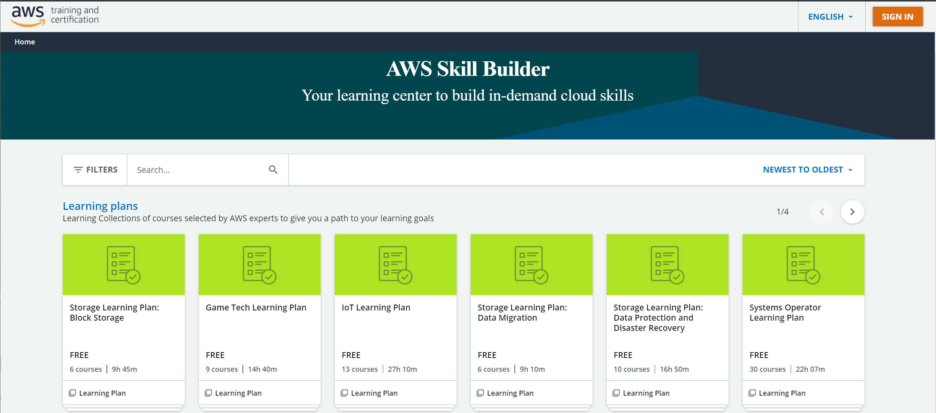Click the AWS training and certification logo
The image size is (936, 413).
click(55, 16)
